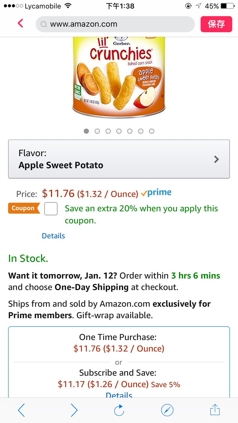238x423 pixels.
Task: Go forward with bottom forward arrow
Action: [74, 411]
